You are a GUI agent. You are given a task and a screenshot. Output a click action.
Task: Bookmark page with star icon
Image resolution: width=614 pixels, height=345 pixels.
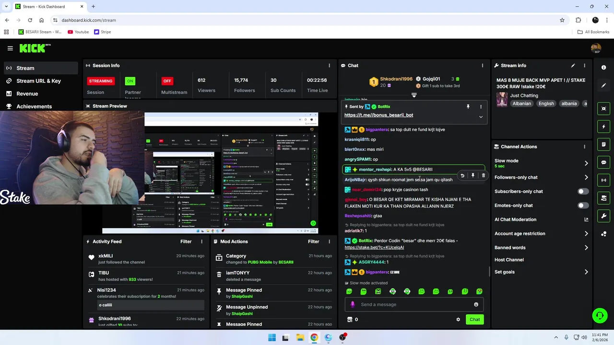coord(562,20)
